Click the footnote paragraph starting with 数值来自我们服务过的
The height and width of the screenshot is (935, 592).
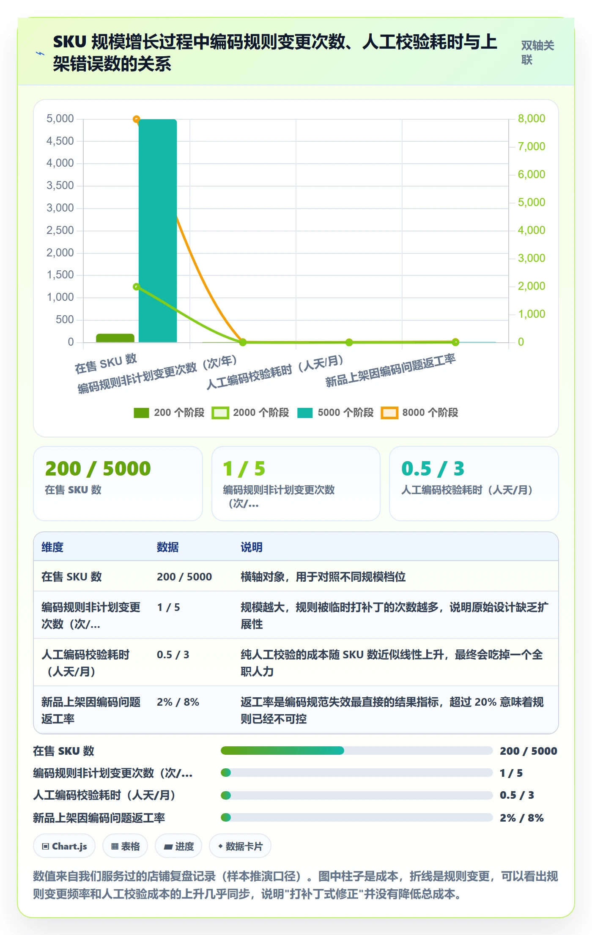(x=296, y=885)
